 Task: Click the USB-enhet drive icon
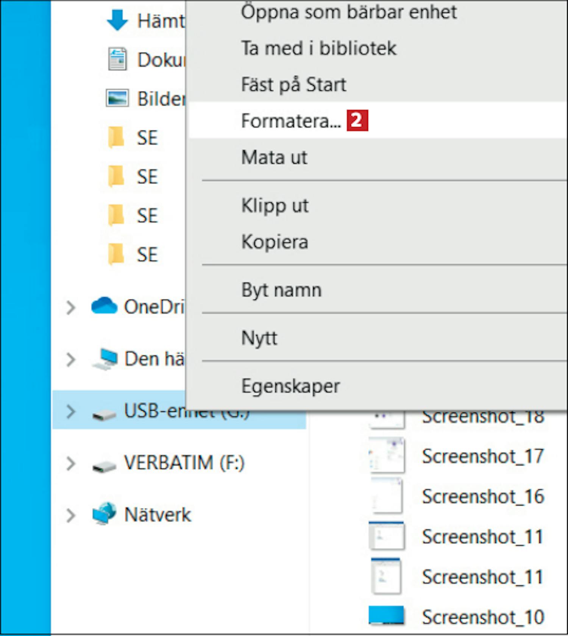tap(104, 413)
